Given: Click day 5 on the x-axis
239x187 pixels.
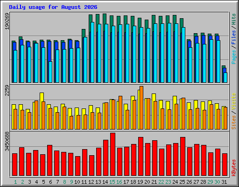Looking at the screenshot, I should click(x=43, y=182).
